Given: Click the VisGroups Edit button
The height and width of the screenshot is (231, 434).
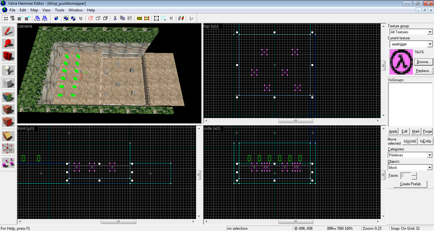Looking at the screenshot, I should (x=404, y=131).
